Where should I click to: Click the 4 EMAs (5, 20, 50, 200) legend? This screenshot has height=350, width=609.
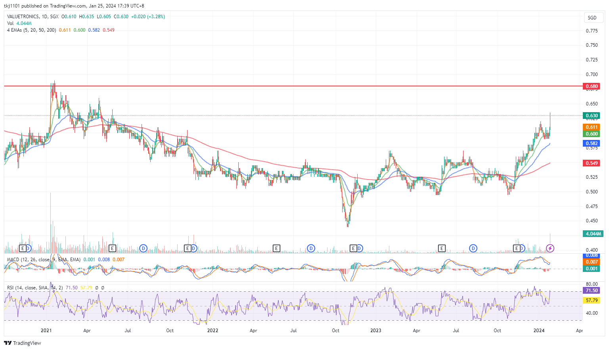pos(32,30)
